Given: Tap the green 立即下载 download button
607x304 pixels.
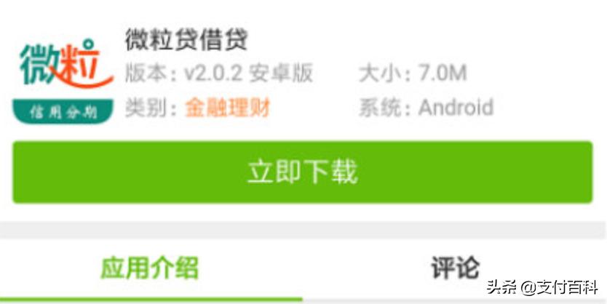Looking at the screenshot, I should pyautogui.click(x=303, y=172).
